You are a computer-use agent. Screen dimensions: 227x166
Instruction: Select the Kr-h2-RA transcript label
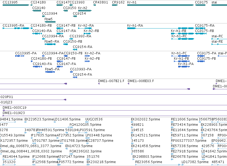[86, 26]
